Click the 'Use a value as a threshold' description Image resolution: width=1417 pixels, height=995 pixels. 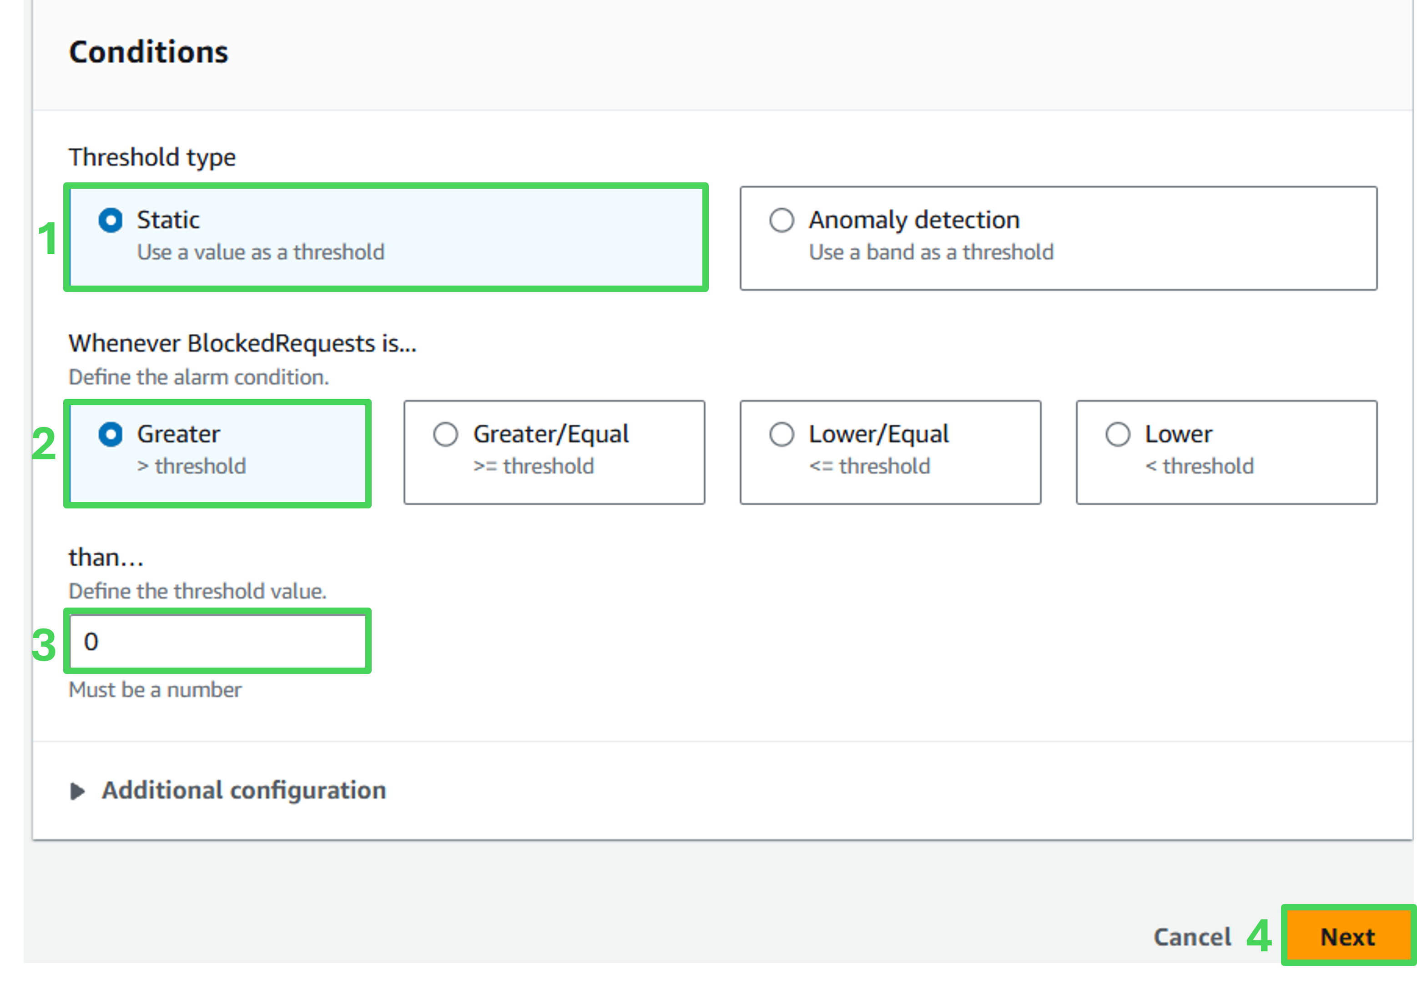(x=261, y=252)
